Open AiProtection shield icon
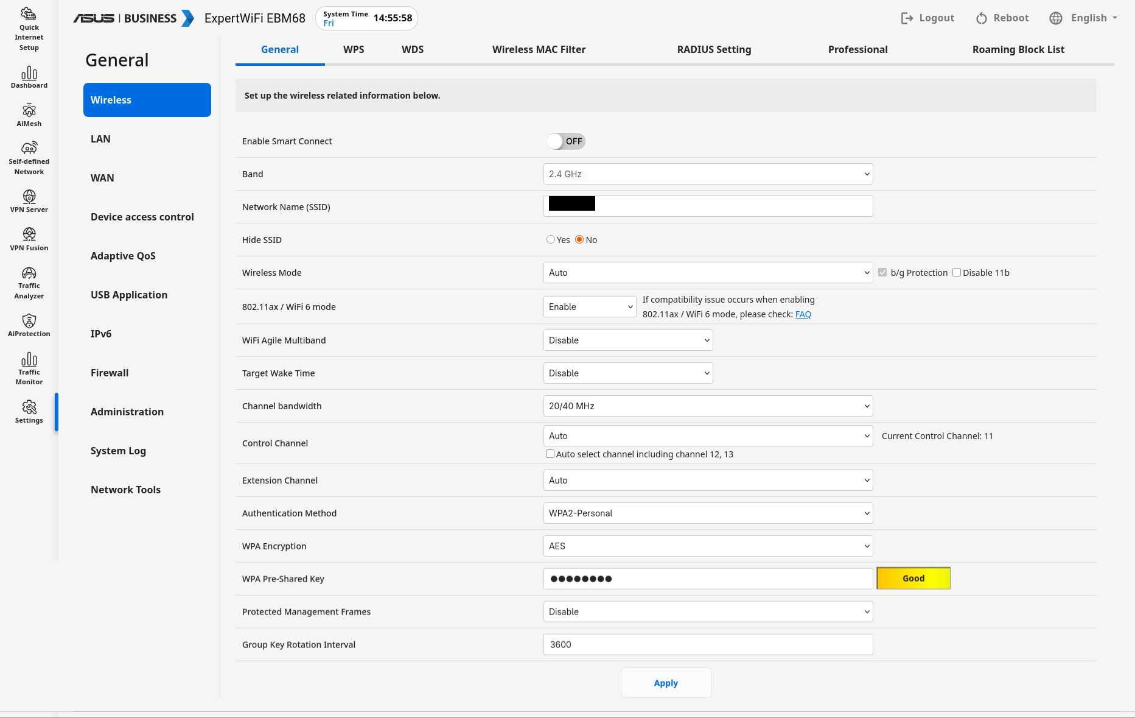The width and height of the screenshot is (1135, 718). pos(29,320)
